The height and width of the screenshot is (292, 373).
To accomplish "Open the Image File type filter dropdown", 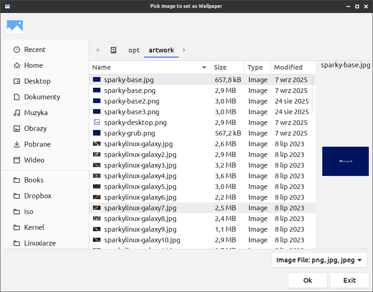I will [319, 260].
